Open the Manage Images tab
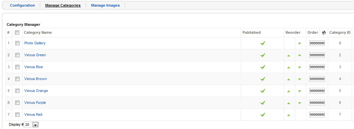 tap(105, 5)
